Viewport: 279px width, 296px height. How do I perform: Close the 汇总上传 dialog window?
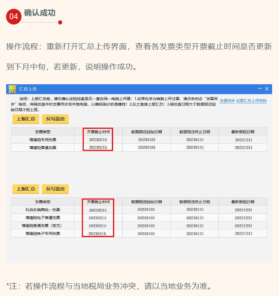click(267, 88)
